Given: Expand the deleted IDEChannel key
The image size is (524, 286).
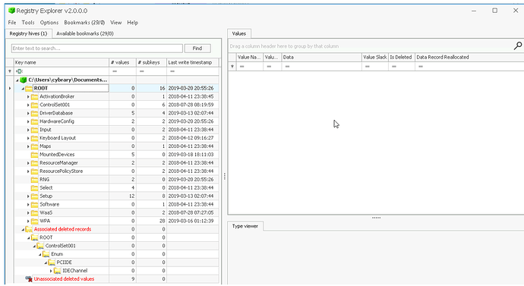Looking at the screenshot, I should click(x=51, y=271).
